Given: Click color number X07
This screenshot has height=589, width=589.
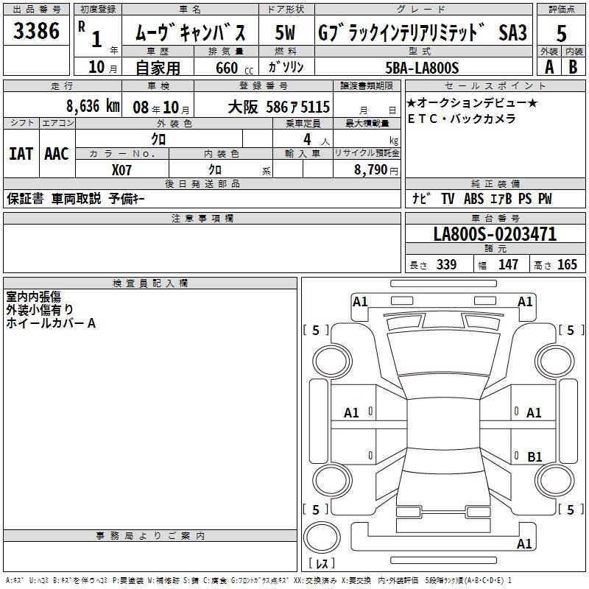Looking at the screenshot, I should [121, 170].
